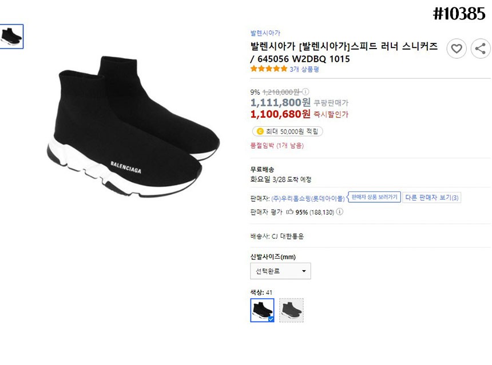
Task: Click the share icon
Action: [x=481, y=49]
